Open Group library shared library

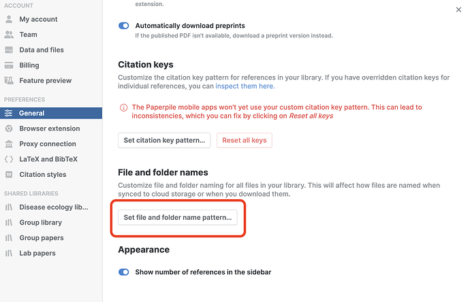(x=40, y=222)
